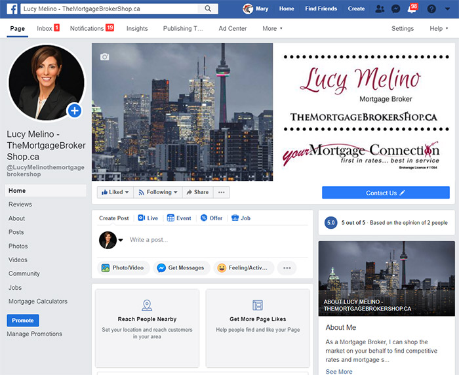Open Community in left sidebar
The height and width of the screenshot is (375, 459).
pyautogui.click(x=24, y=274)
